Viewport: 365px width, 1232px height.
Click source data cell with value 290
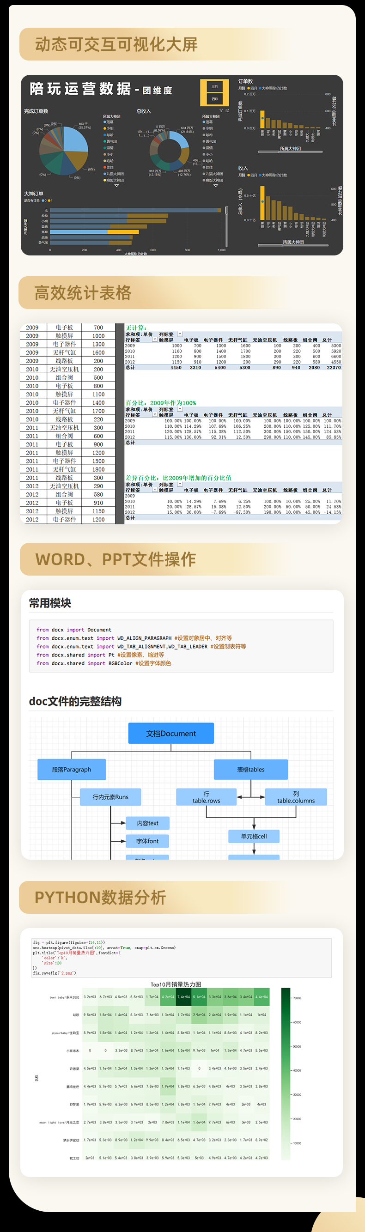pos(98,486)
